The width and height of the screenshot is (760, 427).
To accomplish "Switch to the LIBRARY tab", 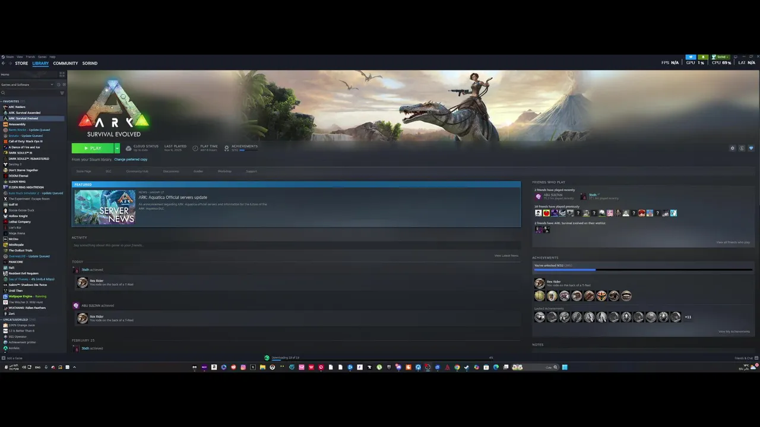I will 40,63.
